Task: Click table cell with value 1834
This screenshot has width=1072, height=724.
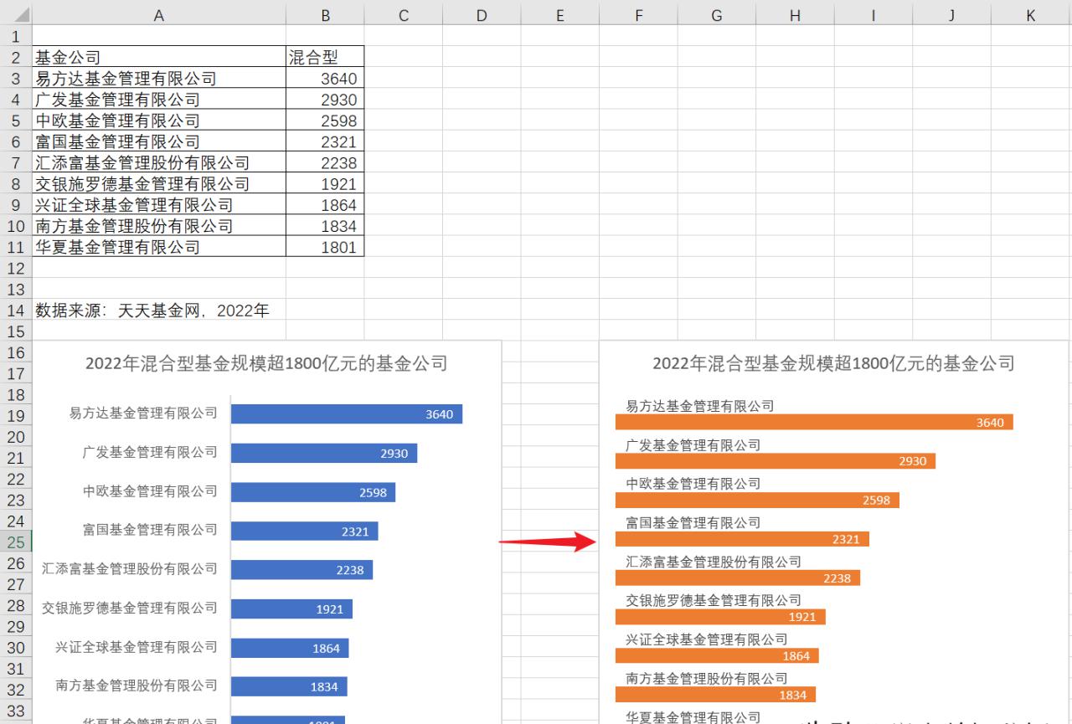Action: coord(325,226)
